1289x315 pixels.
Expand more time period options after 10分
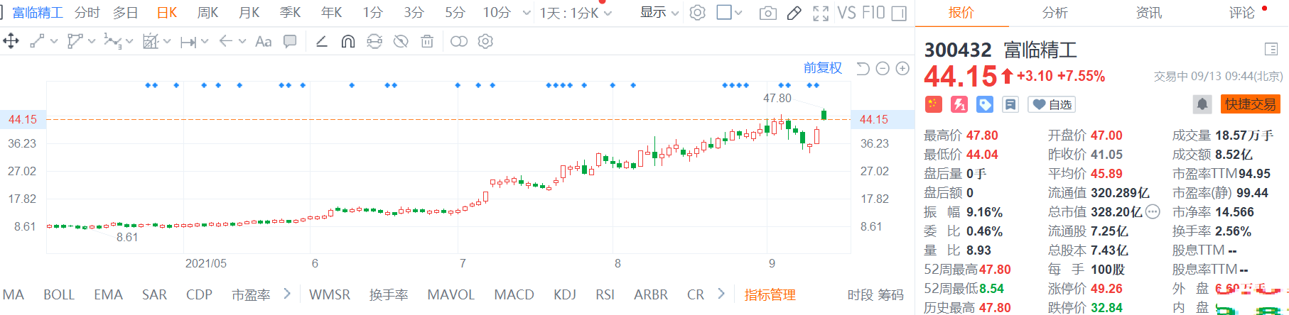527,13
